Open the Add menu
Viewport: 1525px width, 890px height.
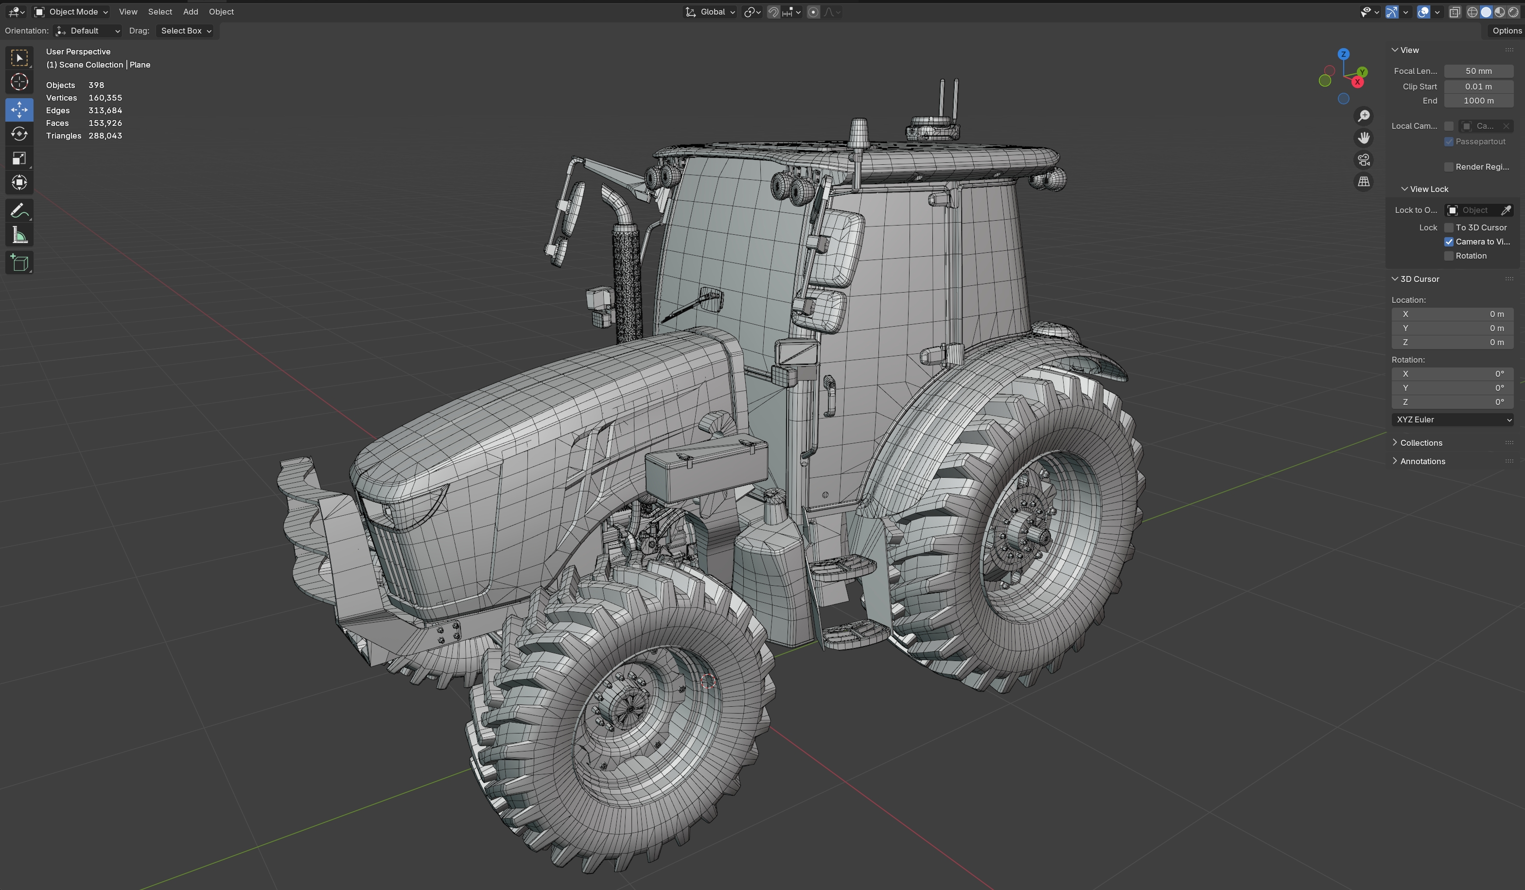pyautogui.click(x=190, y=12)
